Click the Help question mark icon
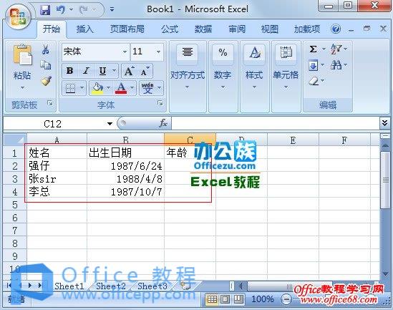 [x=335, y=29]
